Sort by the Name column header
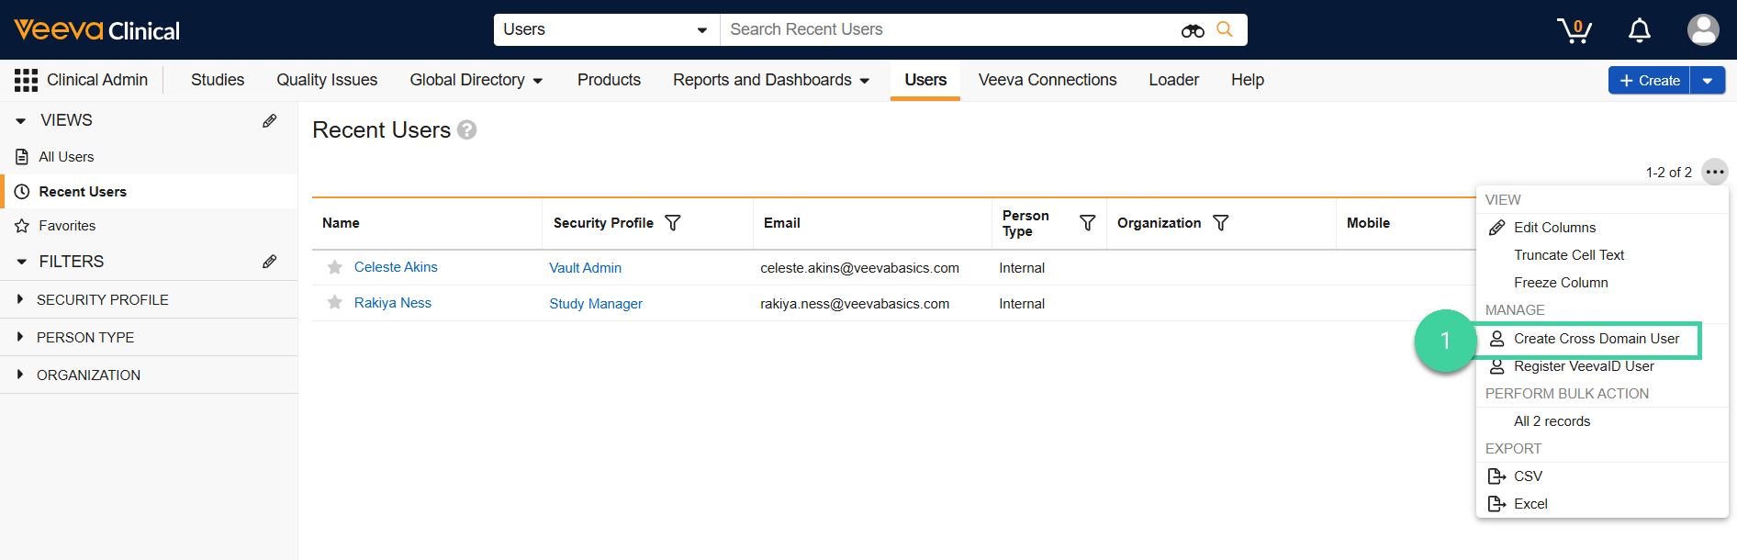Screen dimensions: 1737x560 tap(341, 223)
